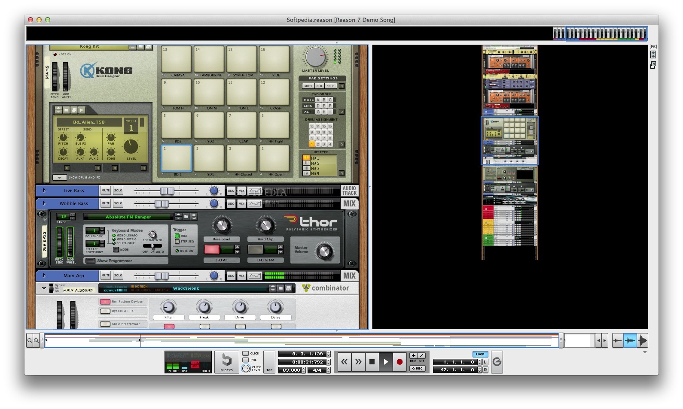
Task: Expand Show Drum and FX on Kong
Action: click(59, 177)
